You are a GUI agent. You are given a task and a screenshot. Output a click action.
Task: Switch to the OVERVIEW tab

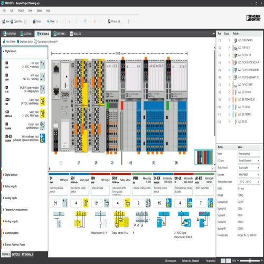[10, 34]
